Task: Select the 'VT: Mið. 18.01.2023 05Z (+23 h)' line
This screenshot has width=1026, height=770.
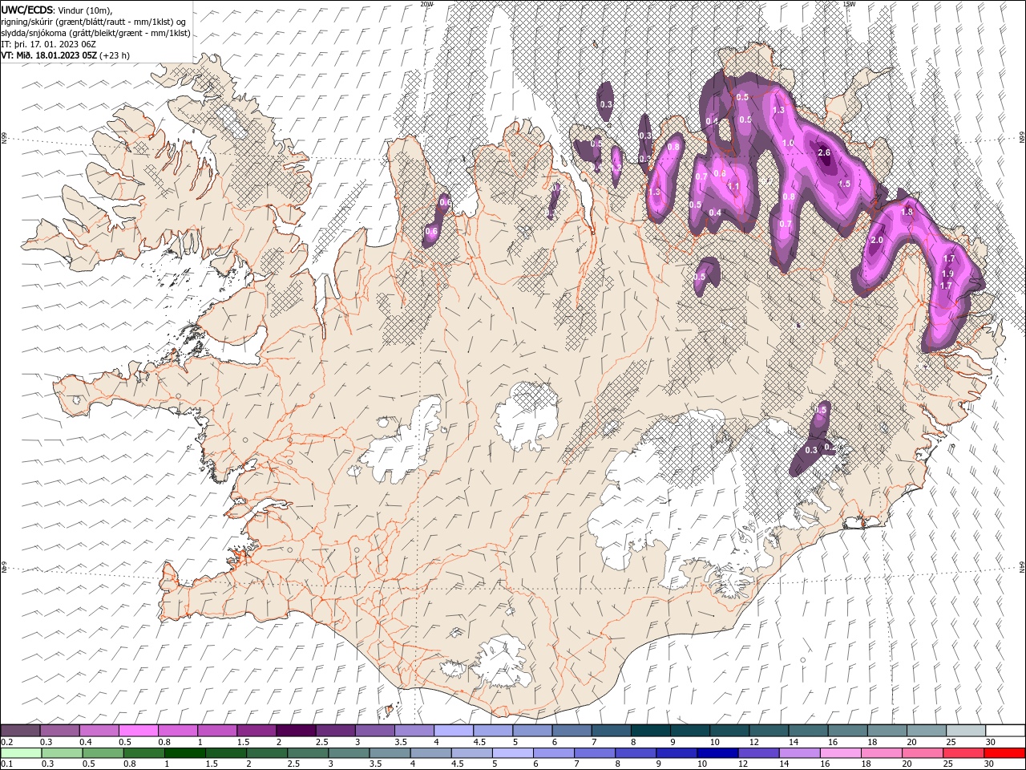Action: 65,55
